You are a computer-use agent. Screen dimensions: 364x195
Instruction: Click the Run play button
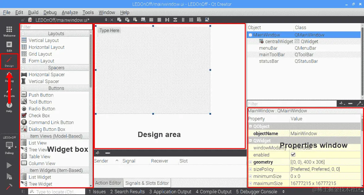pyautogui.click(x=9, y=165)
